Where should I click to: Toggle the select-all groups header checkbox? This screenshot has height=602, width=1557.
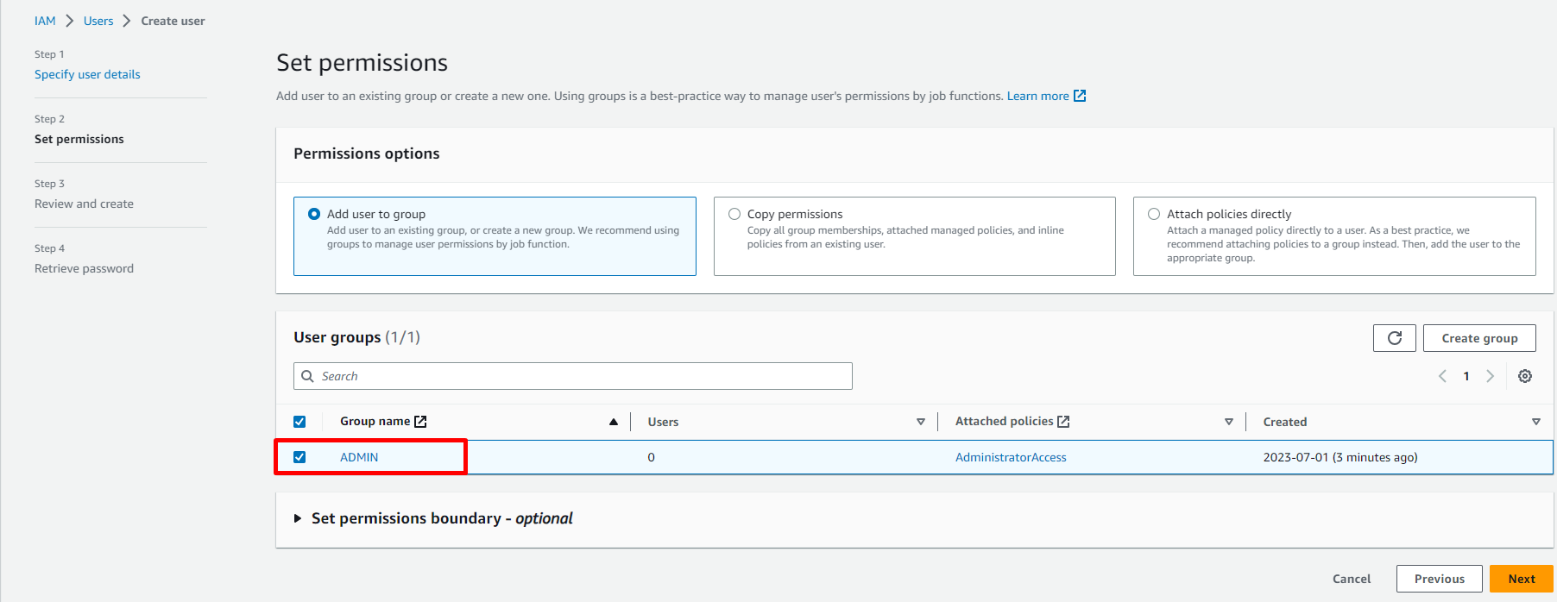coord(299,422)
